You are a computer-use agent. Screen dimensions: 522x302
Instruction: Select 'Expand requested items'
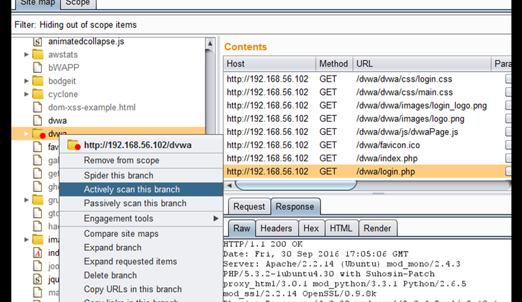coord(141,262)
